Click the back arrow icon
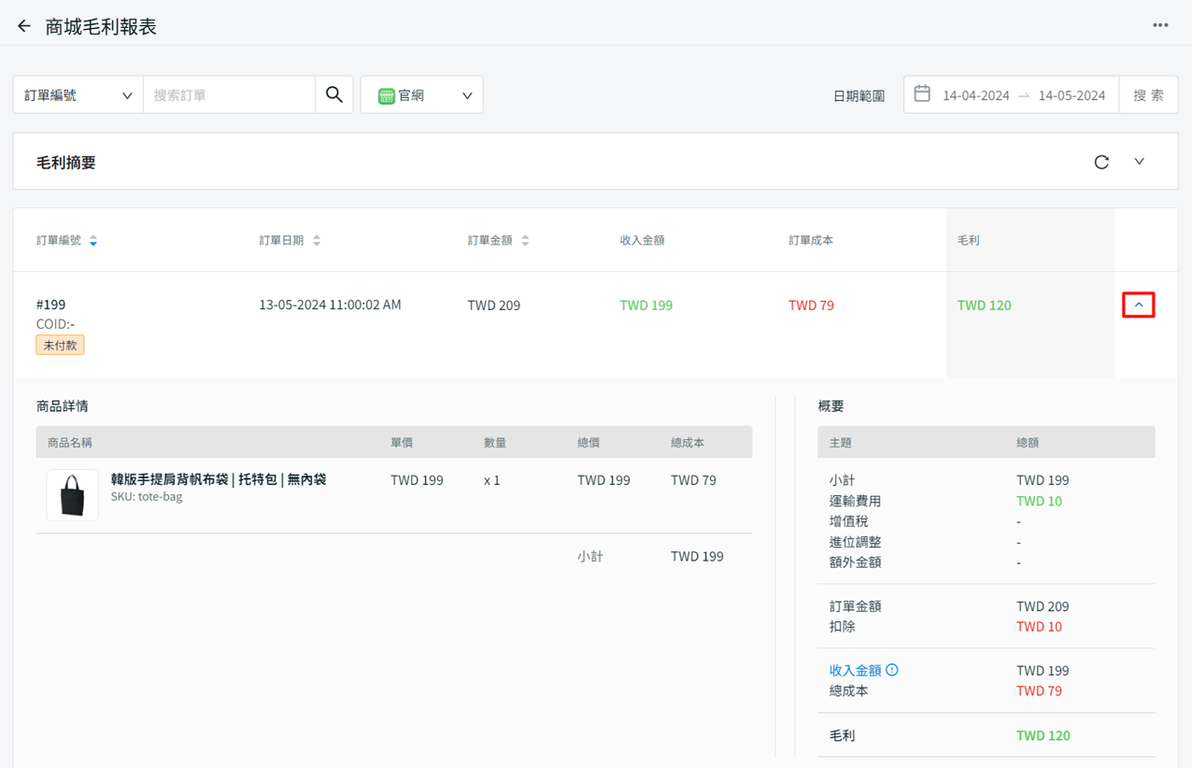This screenshot has width=1192, height=768. point(24,26)
